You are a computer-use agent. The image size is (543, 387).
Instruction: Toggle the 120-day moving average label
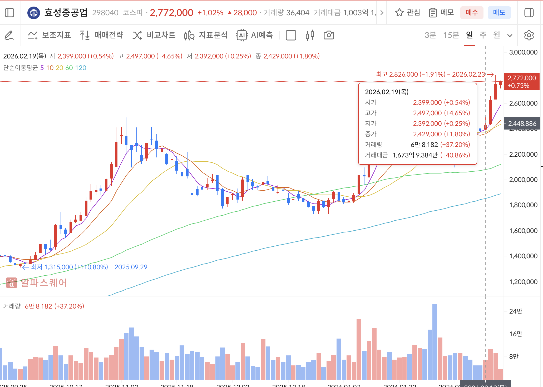point(80,68)
